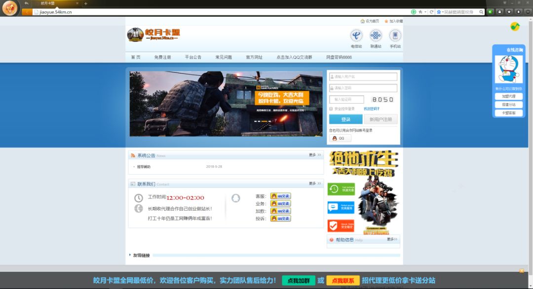Click the password input field
This screenshot has height=289, width=533.
[363, 88]
